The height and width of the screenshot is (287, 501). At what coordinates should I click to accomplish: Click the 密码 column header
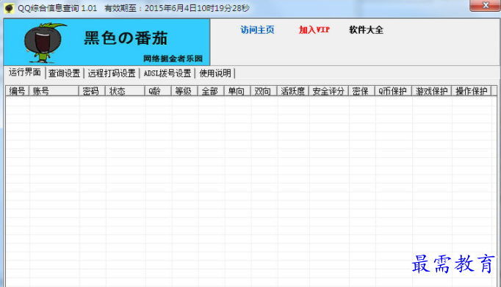click(92, 91)
